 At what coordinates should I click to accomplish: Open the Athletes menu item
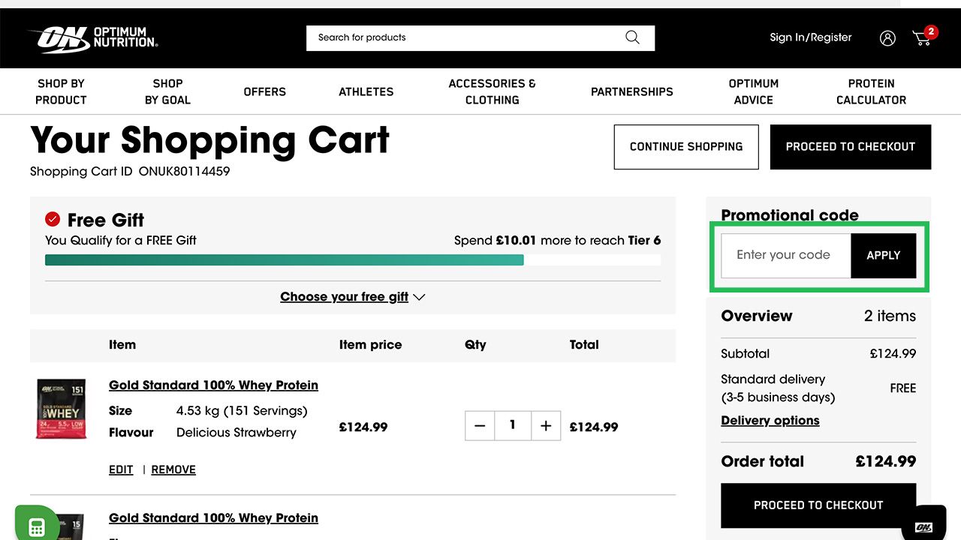click(366, 91)
